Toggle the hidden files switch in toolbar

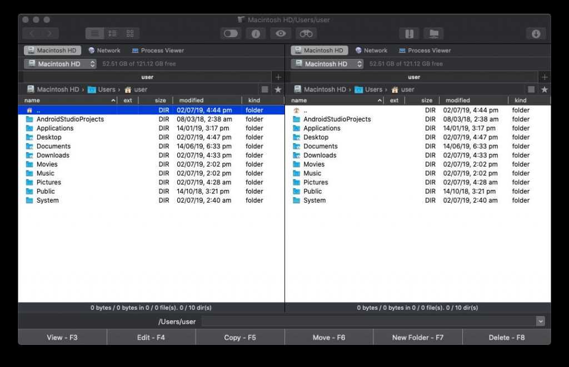point(231,34)
